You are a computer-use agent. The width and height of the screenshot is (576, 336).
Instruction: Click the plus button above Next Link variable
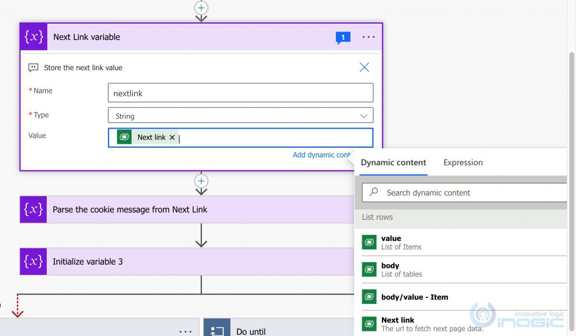pyautogui.click(x=201, y=8)
